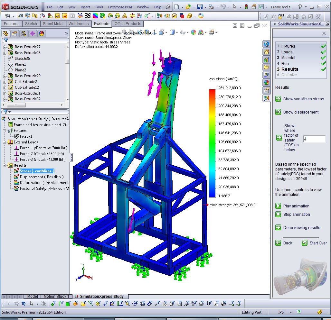Screen dimensions: 331x320
Task: Click the Save floppy disk icon
Action: pyautogui.click(x=200, y=7)
